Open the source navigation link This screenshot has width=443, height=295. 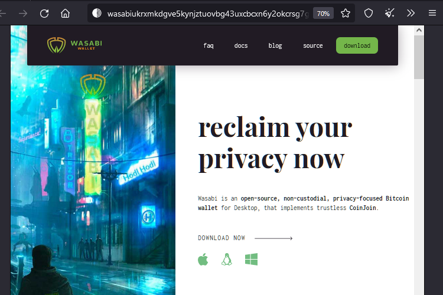[312, 45]
